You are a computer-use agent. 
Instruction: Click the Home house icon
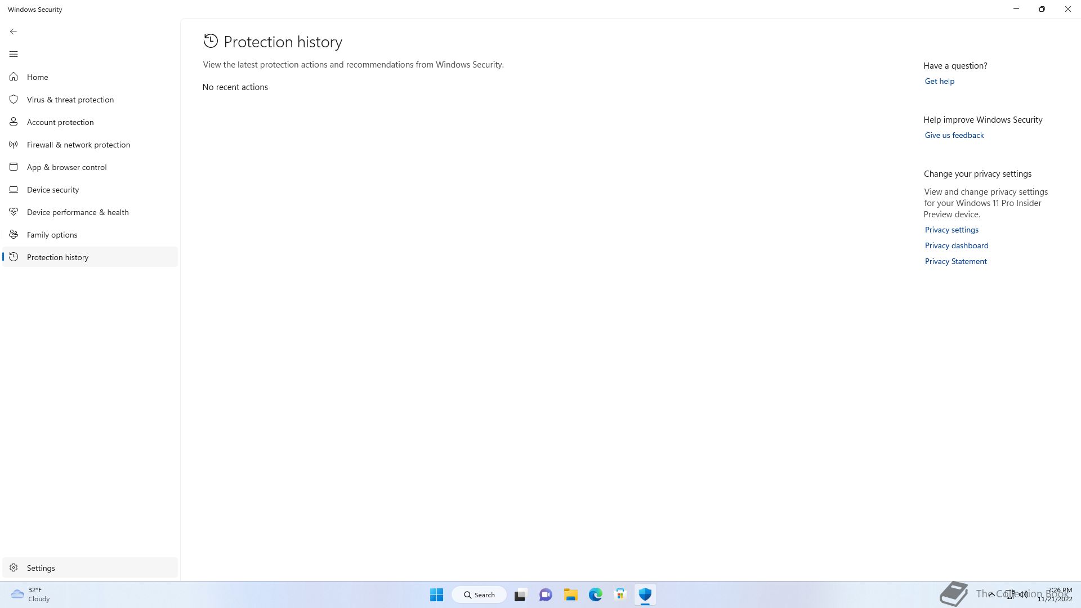click(x=14, y=77)
